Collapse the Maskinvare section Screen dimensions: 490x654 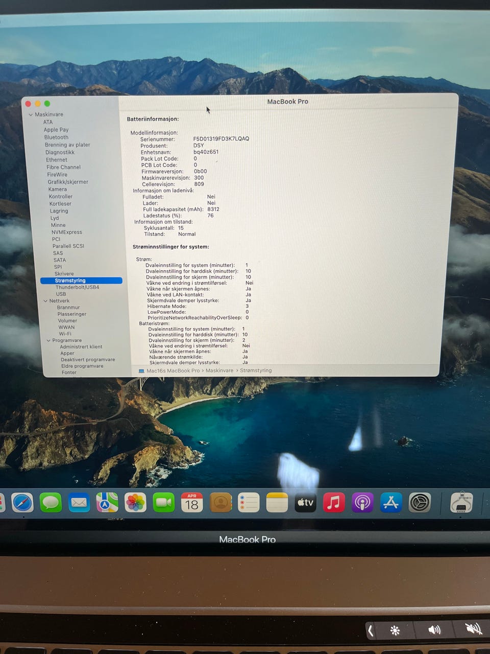pos(31,115)
